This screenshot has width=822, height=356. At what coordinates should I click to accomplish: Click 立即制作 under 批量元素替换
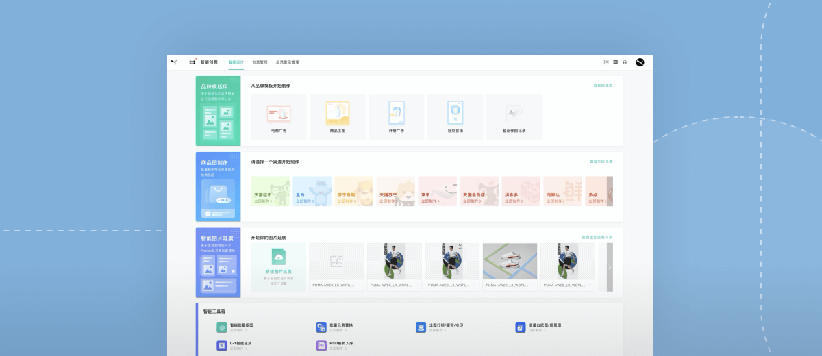337,330
